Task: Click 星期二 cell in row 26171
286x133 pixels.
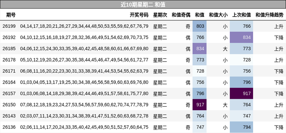Action: pos(160,71)
